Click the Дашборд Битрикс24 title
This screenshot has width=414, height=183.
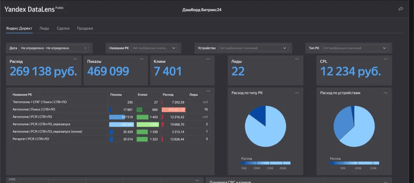click(202, 10)
